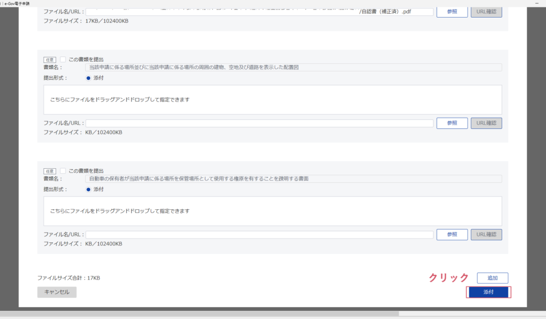Click 参照 button in the 配置図 section
Image resolution: width=546 pixels, height=319 pixels.
pyautogui.click(x=452, y=123)
